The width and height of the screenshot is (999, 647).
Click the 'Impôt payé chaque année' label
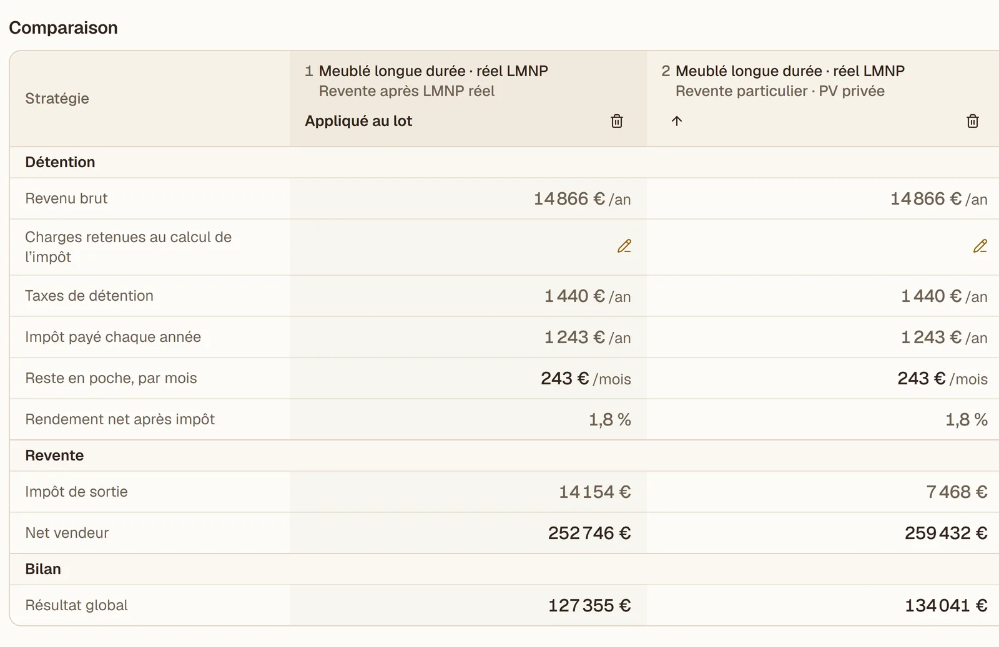click(x=113, y=337)
